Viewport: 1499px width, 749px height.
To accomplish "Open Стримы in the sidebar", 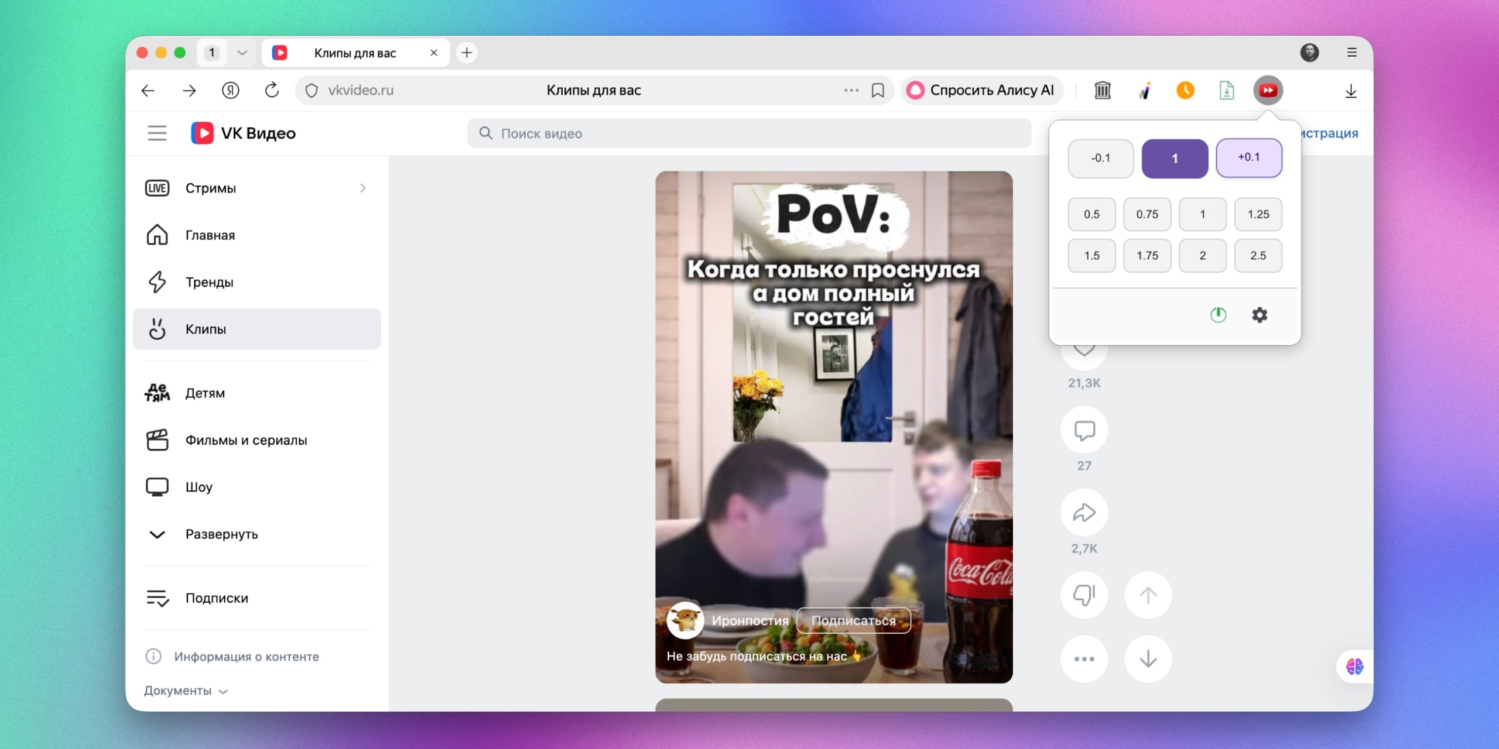I will pyautogui.click(x=257, y=188).
